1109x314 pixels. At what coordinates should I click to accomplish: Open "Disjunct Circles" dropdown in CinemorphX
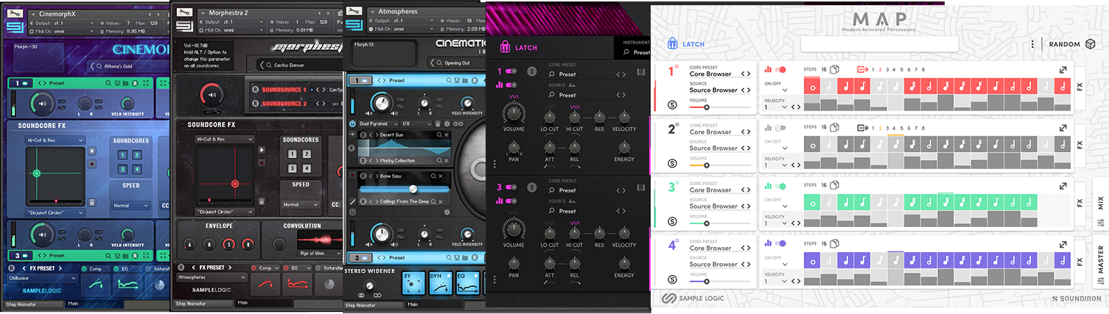click(x=56, y=212)
